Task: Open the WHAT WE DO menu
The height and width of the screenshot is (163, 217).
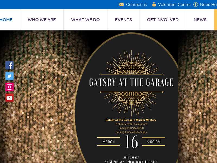Action: pyautogui.click(x=85, y=20)
